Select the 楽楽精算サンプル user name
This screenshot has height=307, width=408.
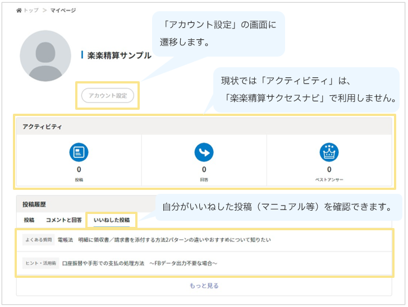point(119,55)
